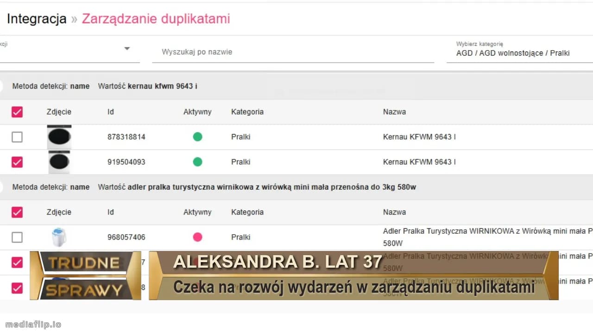The height and width of the screenshot is (334, 593).
Task: Click Kernau KFWM 9643 I name in row 878318814
Action: (419, 137)
